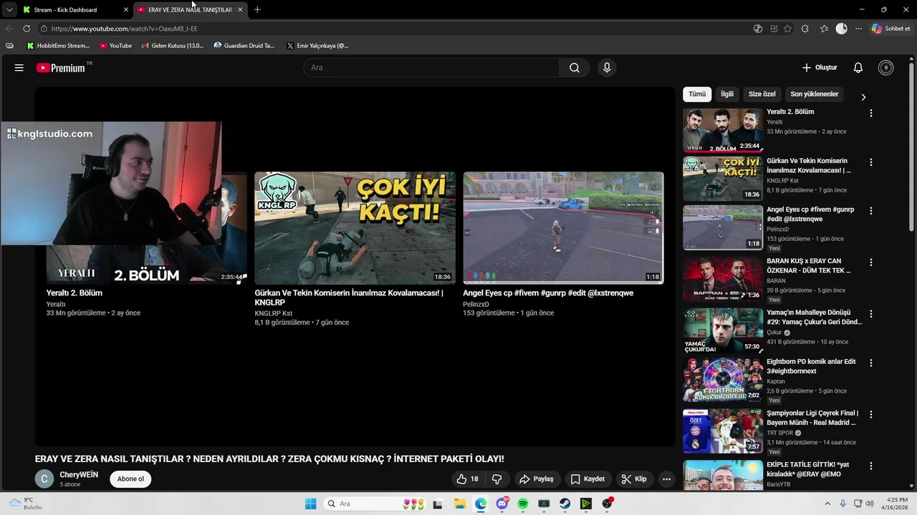Open the tab search dropdown arrow
The height and width of the screenshot is (515, 917).
[x=9, y=10]
